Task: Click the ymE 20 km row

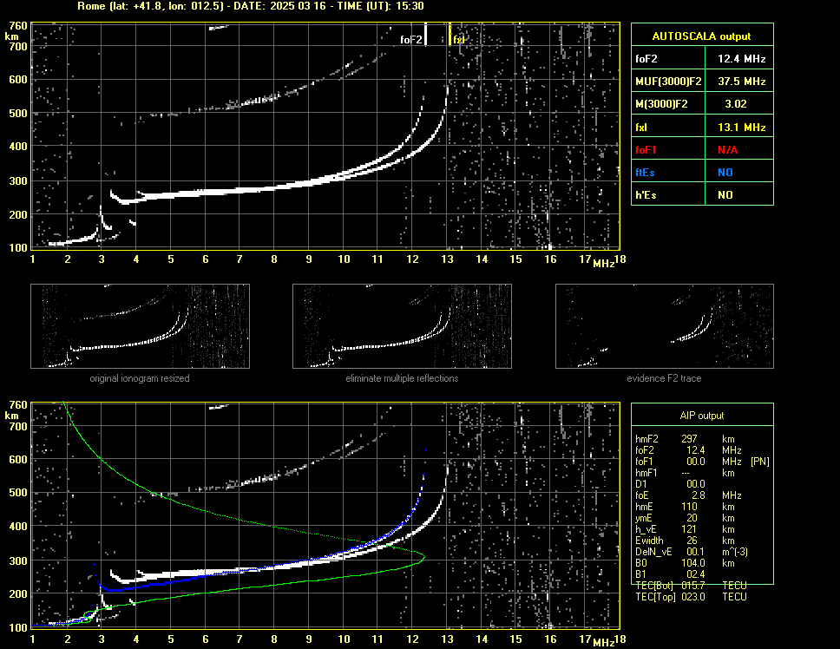Action: (x=684, y=518)
